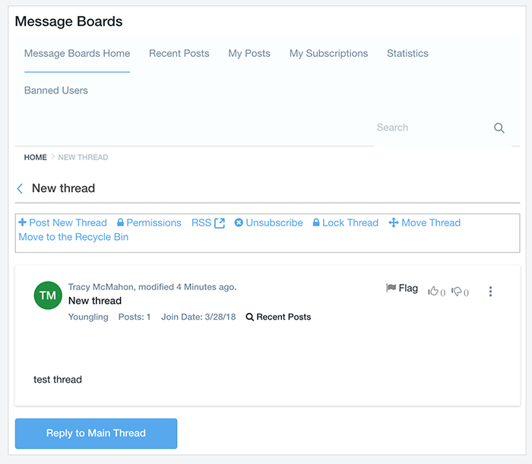Flag this post
Viewport: 532px width, 464px height.
click(402, 288)
